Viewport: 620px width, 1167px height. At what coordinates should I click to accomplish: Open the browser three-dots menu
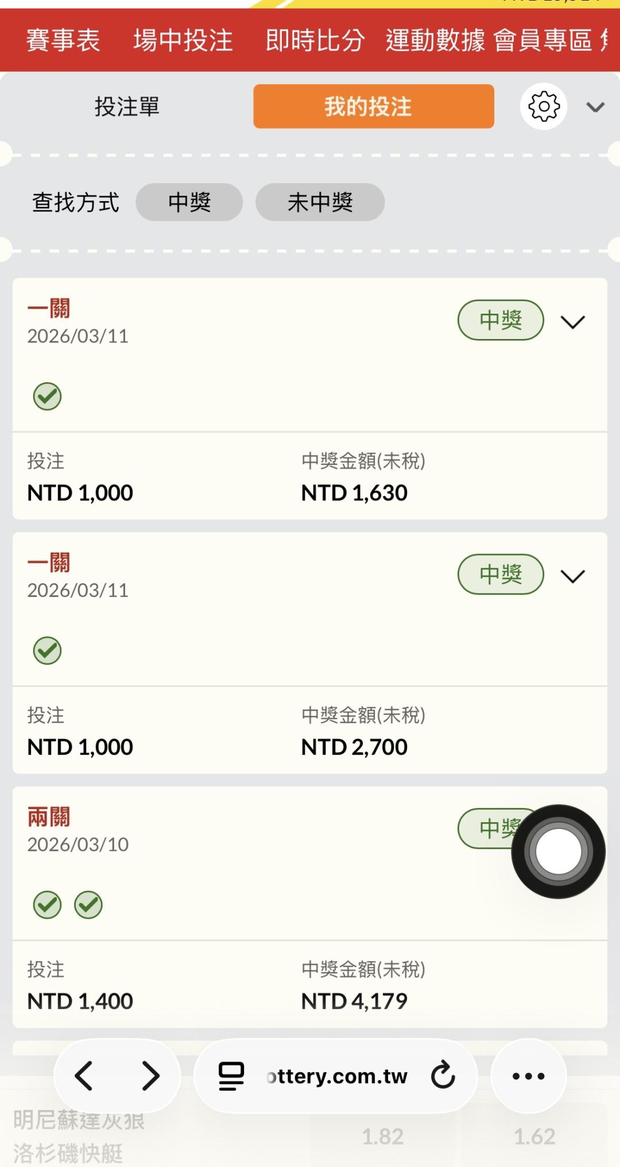(x=528, y=1076)
